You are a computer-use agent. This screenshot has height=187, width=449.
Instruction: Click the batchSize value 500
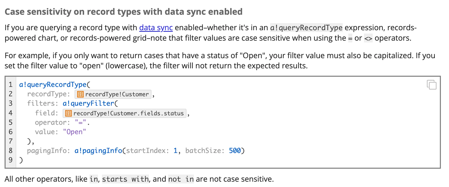pyautogui.click(x=235, y=151)
